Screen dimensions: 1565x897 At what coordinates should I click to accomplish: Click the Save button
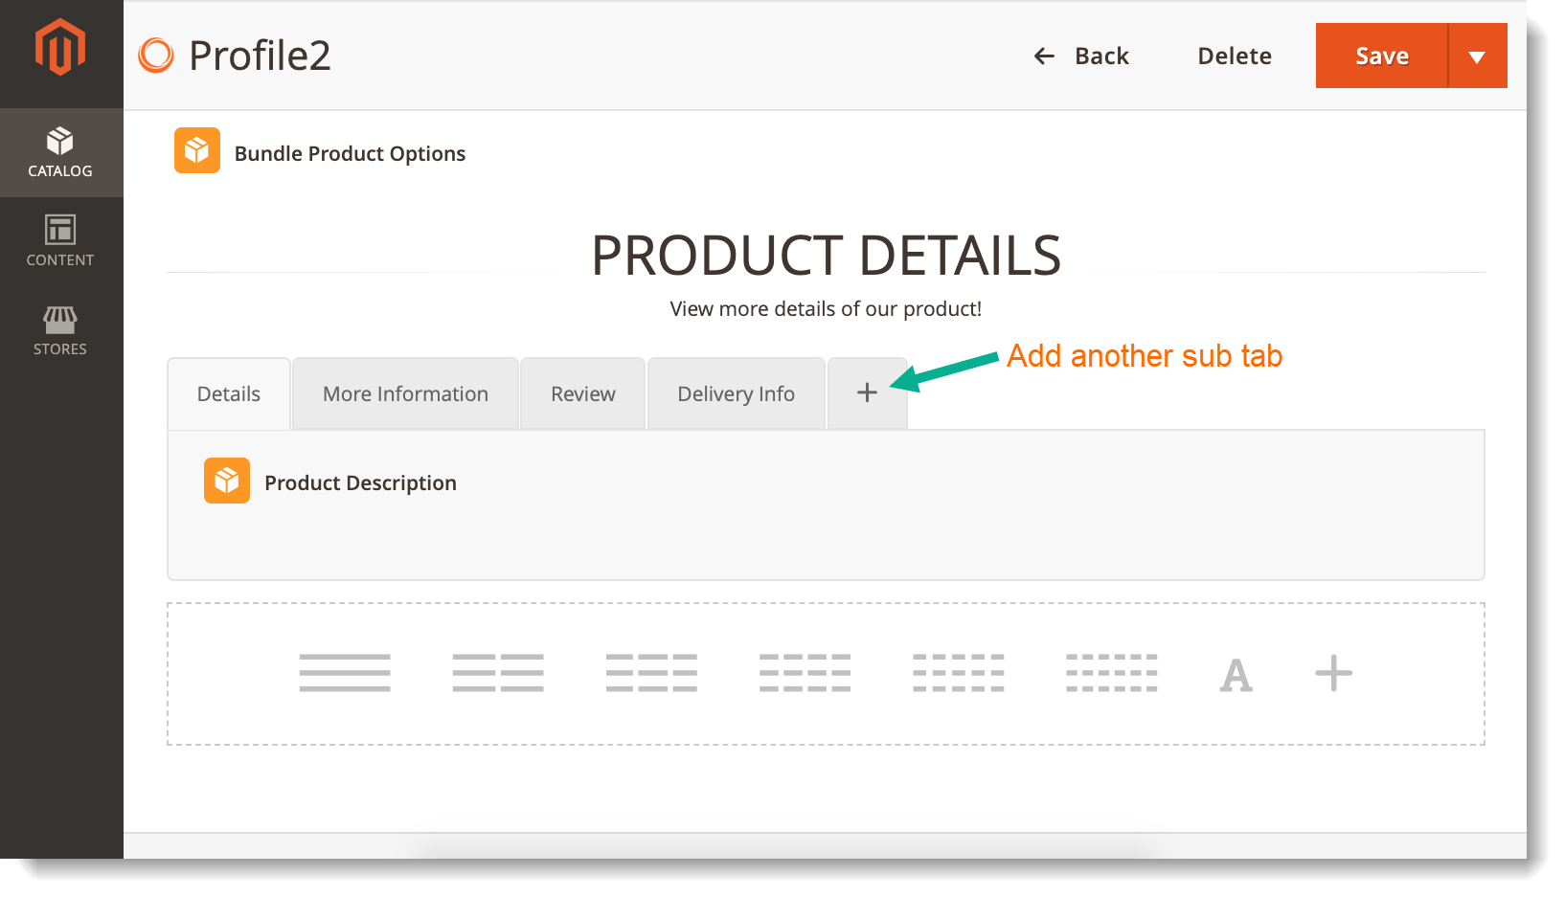[x=1381, y=55]
